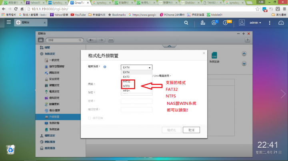Open 電源設定 in the sidebar
The height and width of the screenshot is (161, 288).
coord(52,92)
